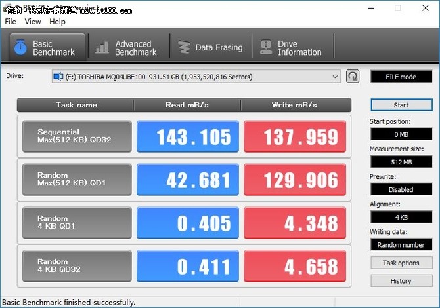Click the Task name column header
The height and width of the screenshot is (308, 440).
76,105
